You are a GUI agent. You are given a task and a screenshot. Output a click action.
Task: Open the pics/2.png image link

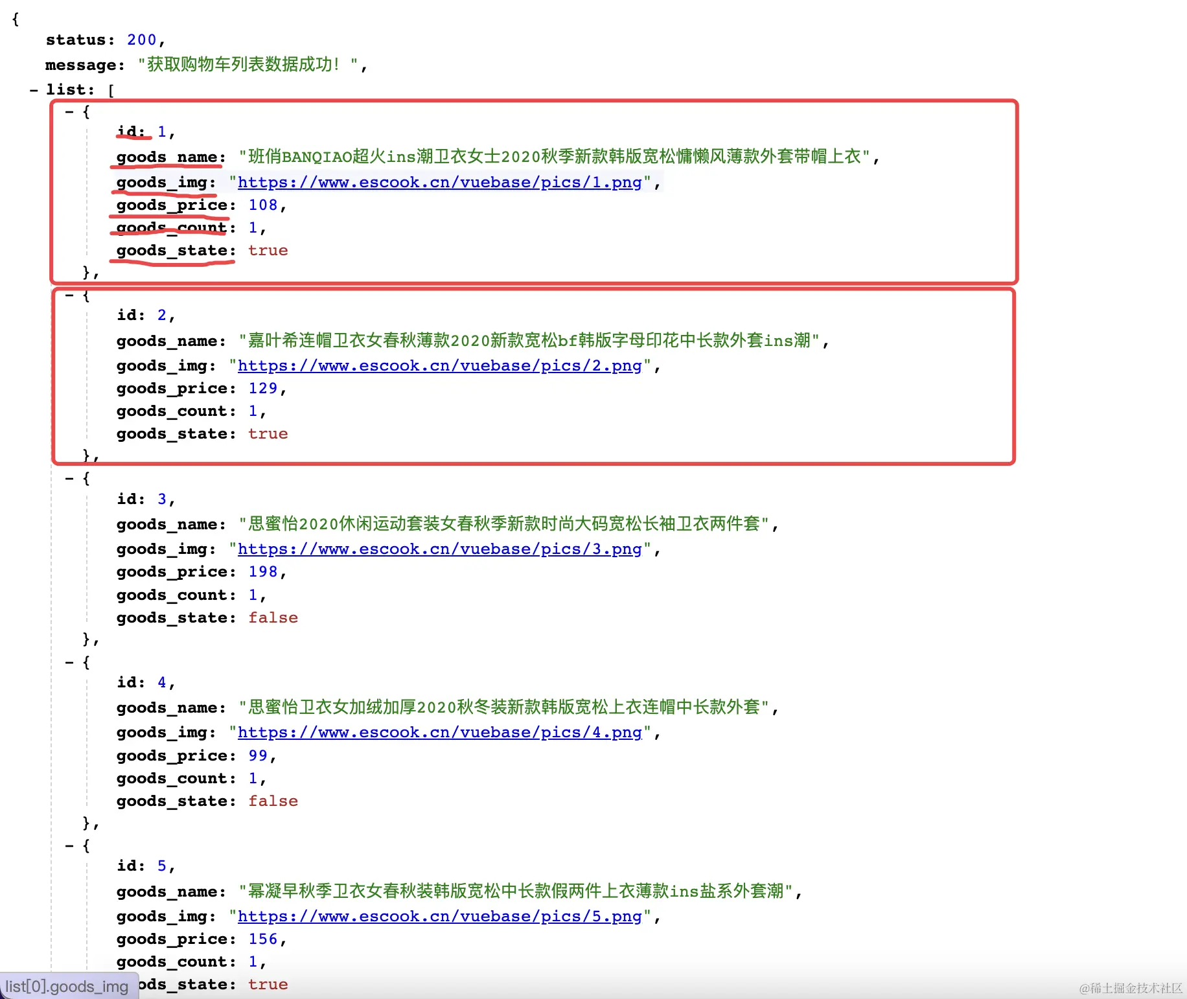(439, 366)
